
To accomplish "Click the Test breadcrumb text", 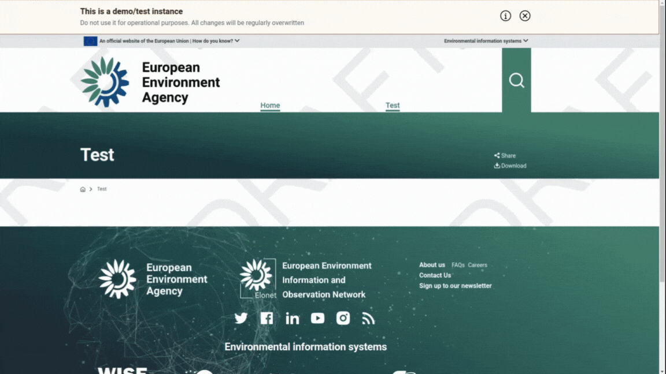I will pos(102,189).
